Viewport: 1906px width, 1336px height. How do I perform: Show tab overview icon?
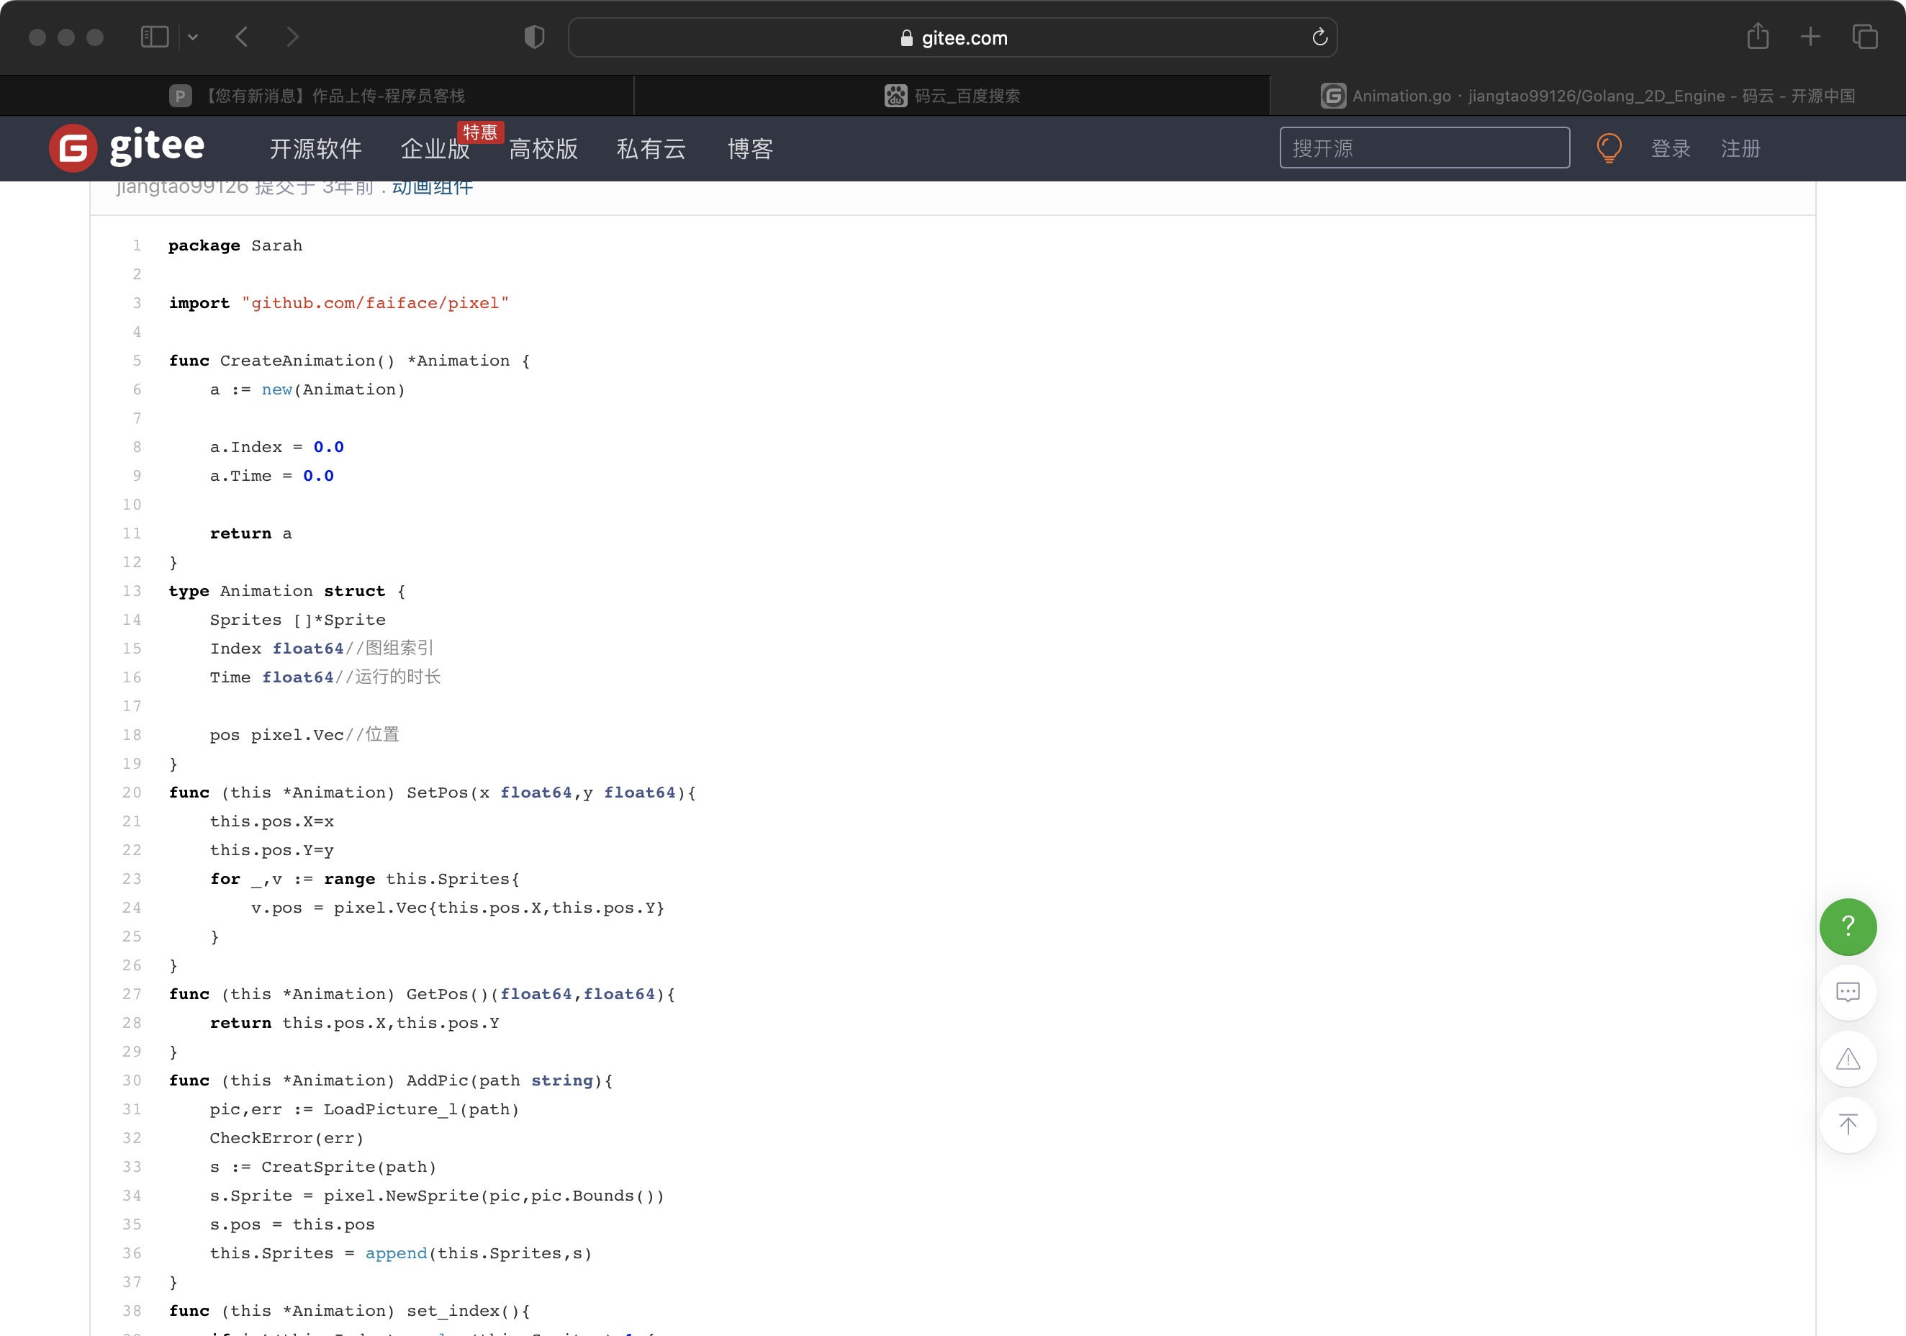1864,37
